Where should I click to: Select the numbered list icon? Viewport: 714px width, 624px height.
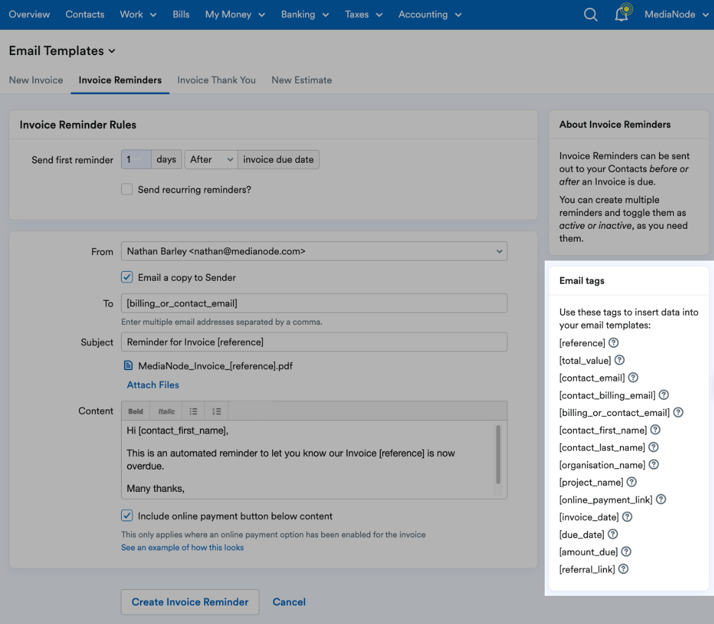pyautogui.click(x=216, y=410)
